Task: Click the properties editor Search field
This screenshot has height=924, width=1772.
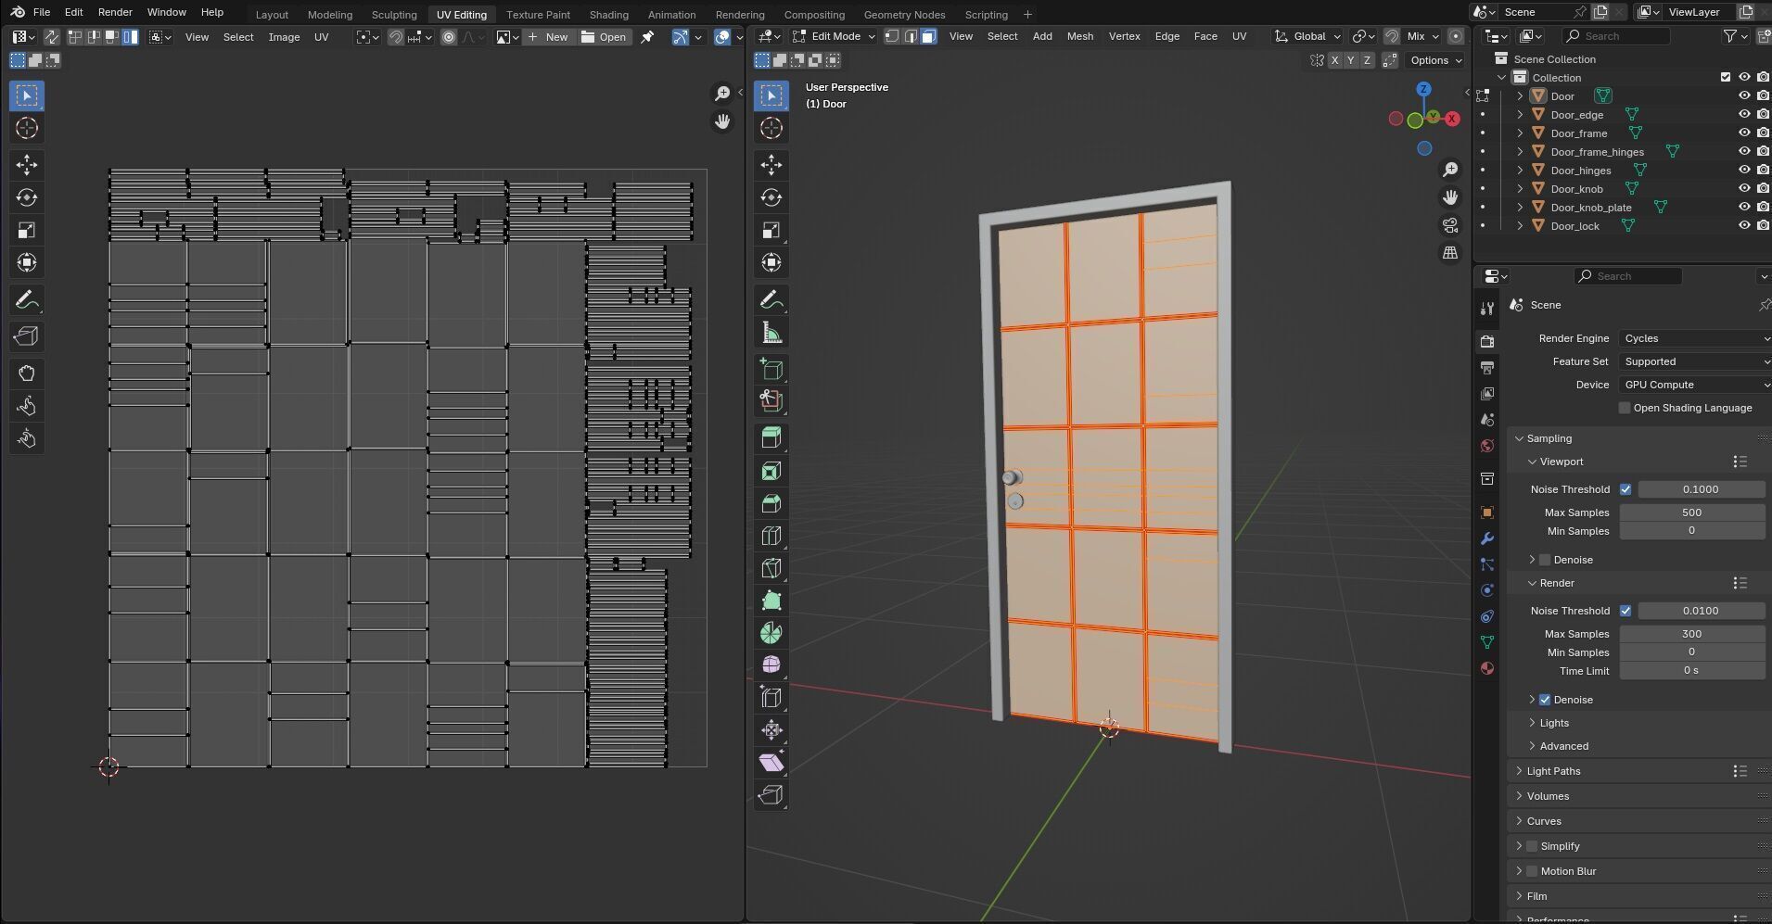Action: point(1627,276)
